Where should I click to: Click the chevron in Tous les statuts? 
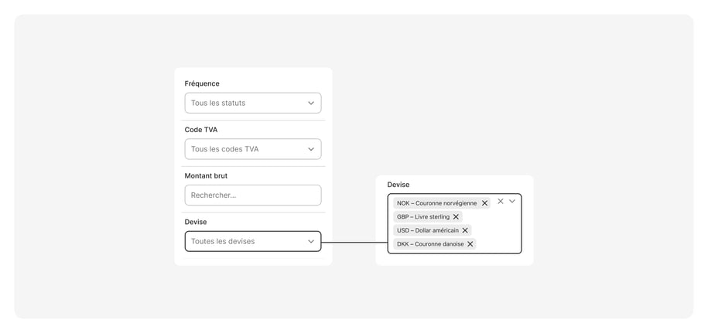pyautogui.click(x=311, y=104)
